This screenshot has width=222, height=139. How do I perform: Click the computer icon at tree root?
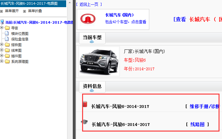click(x=2, y=22)
